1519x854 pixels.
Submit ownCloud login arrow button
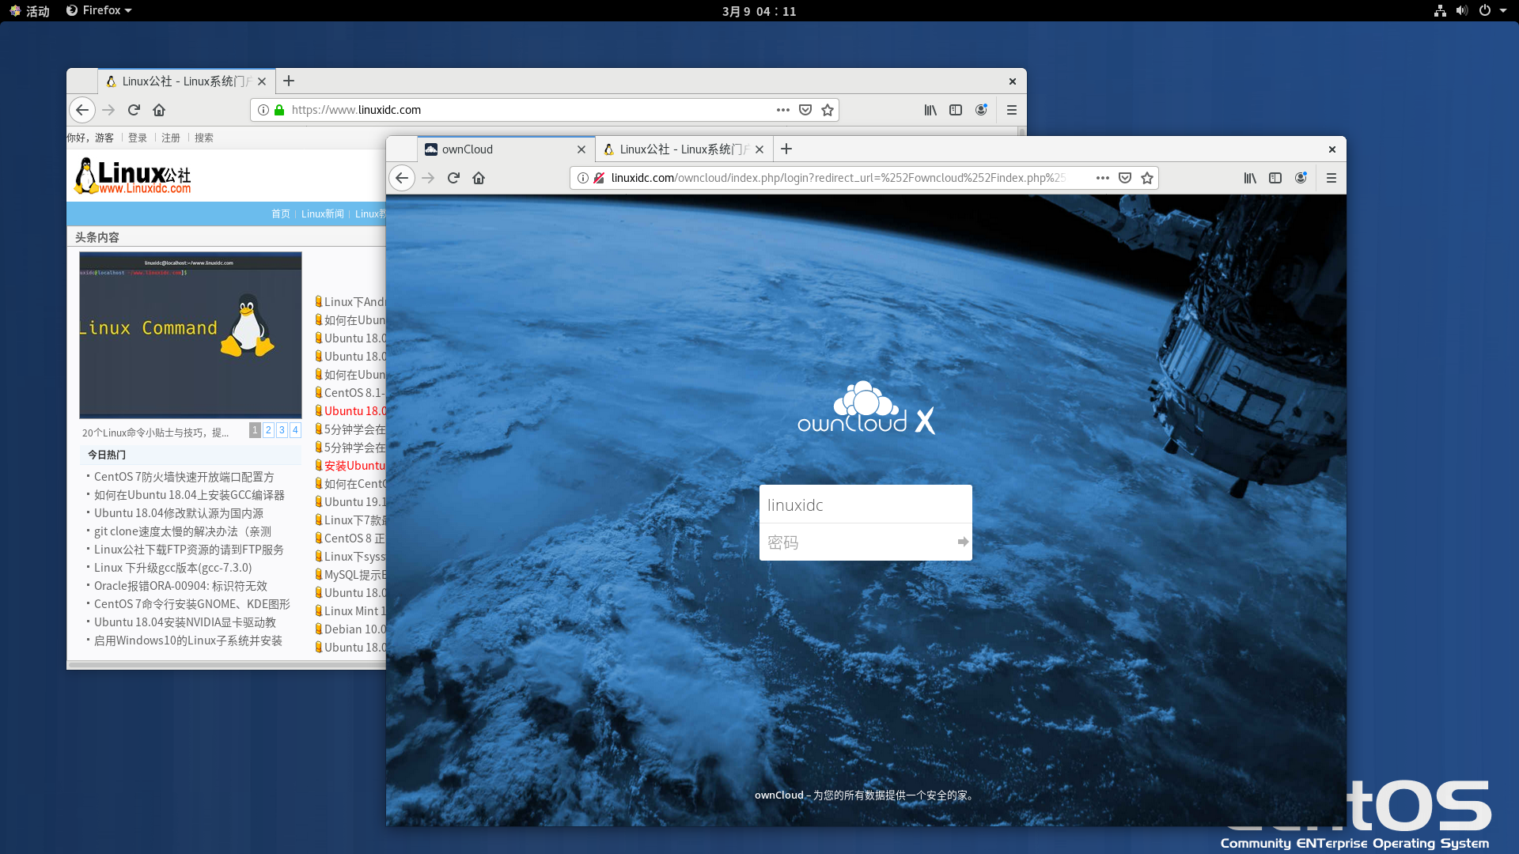(963, 542)
